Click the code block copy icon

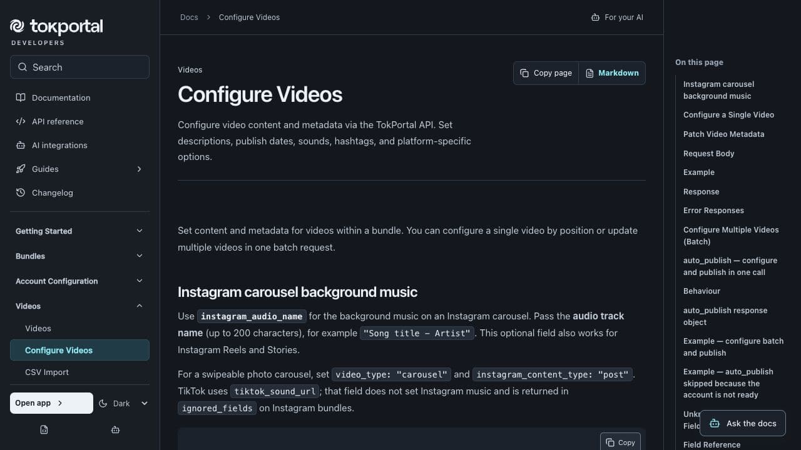point(610,442)
